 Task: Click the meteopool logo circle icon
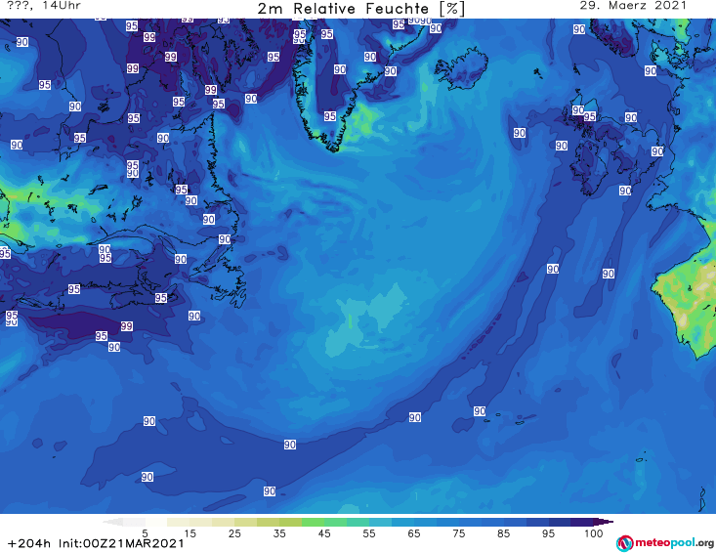[625, 543]
